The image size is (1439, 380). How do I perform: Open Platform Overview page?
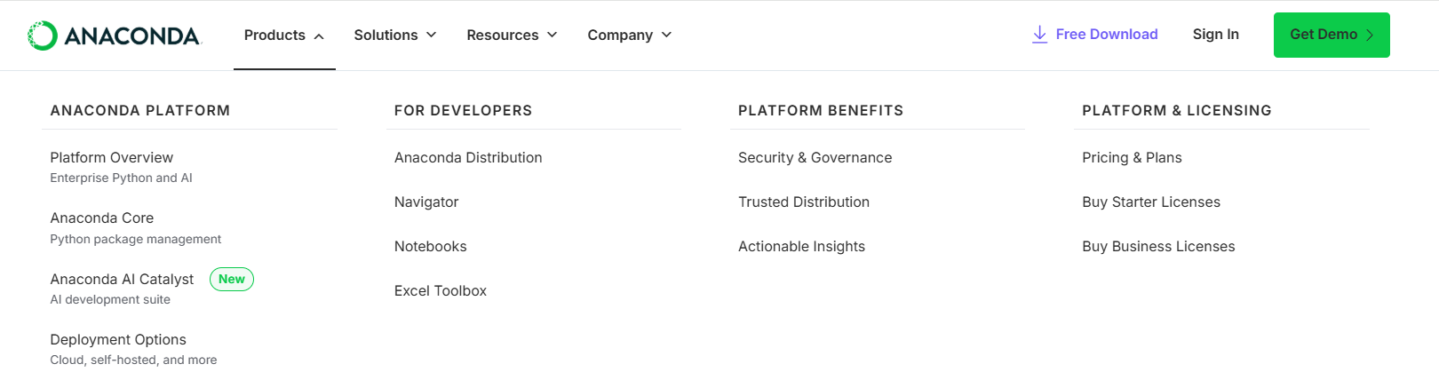pos(112,158)
